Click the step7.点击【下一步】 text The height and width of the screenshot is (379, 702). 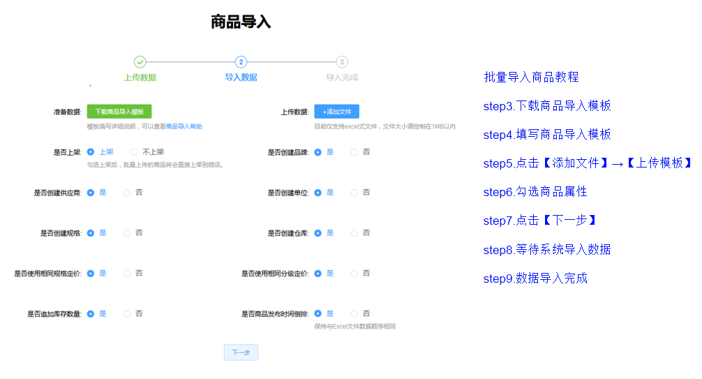click(x=540, y=221)
